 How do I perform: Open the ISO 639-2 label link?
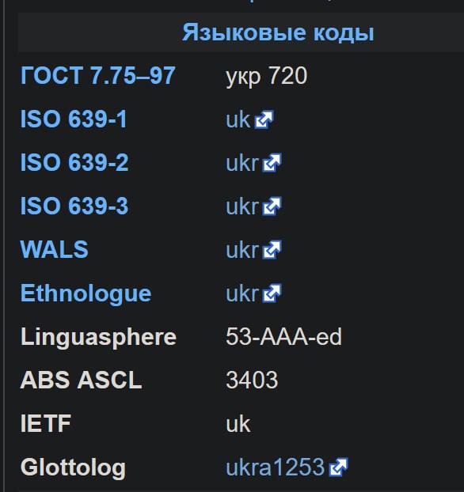coord(74,162)
